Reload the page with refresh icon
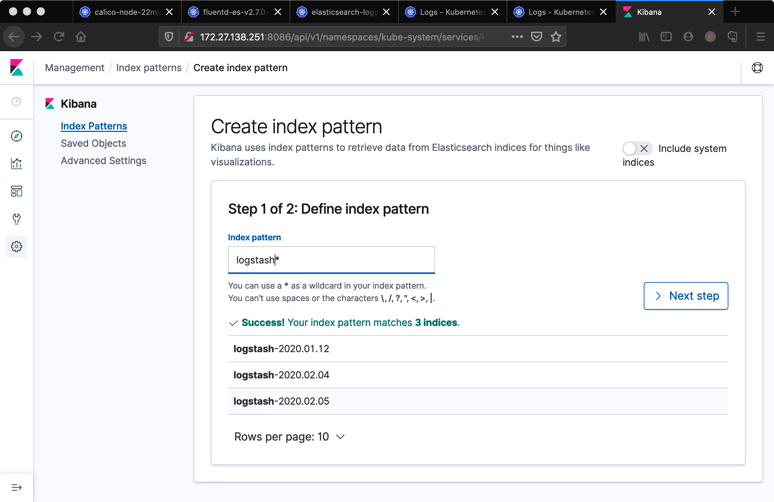The width and height of the screenshot is (774, 502). click(x=59, y=37)
